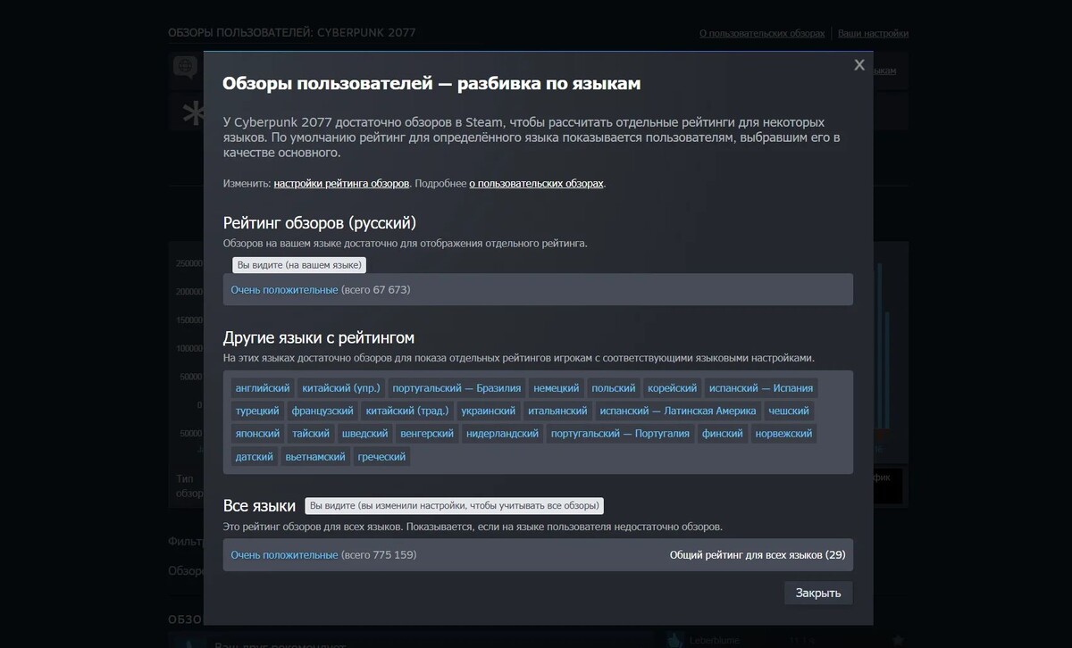Close the dialog with the X icon
The height and width of the screenshot is (648, 1072).
point(859,64)
